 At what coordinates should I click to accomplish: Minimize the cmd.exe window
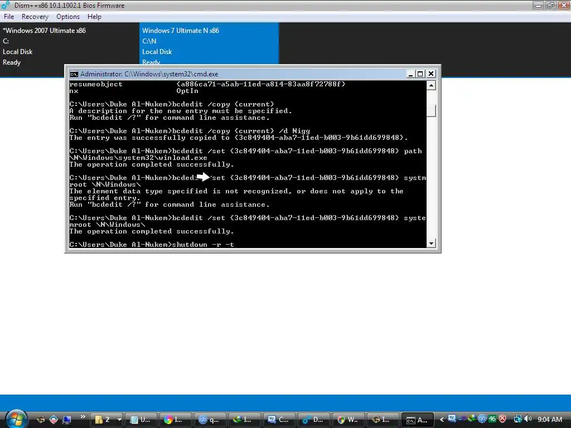point(410,74)
